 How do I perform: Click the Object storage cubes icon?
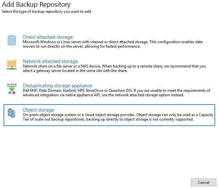[x=12, y=113]
